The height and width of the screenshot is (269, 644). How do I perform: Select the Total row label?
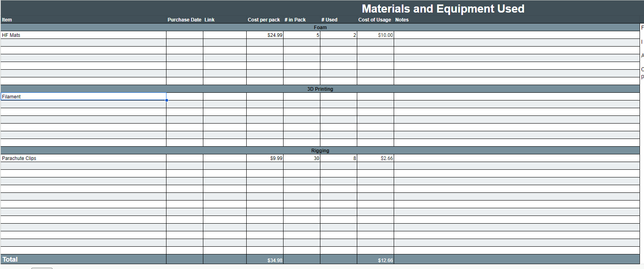coord(10,259)
